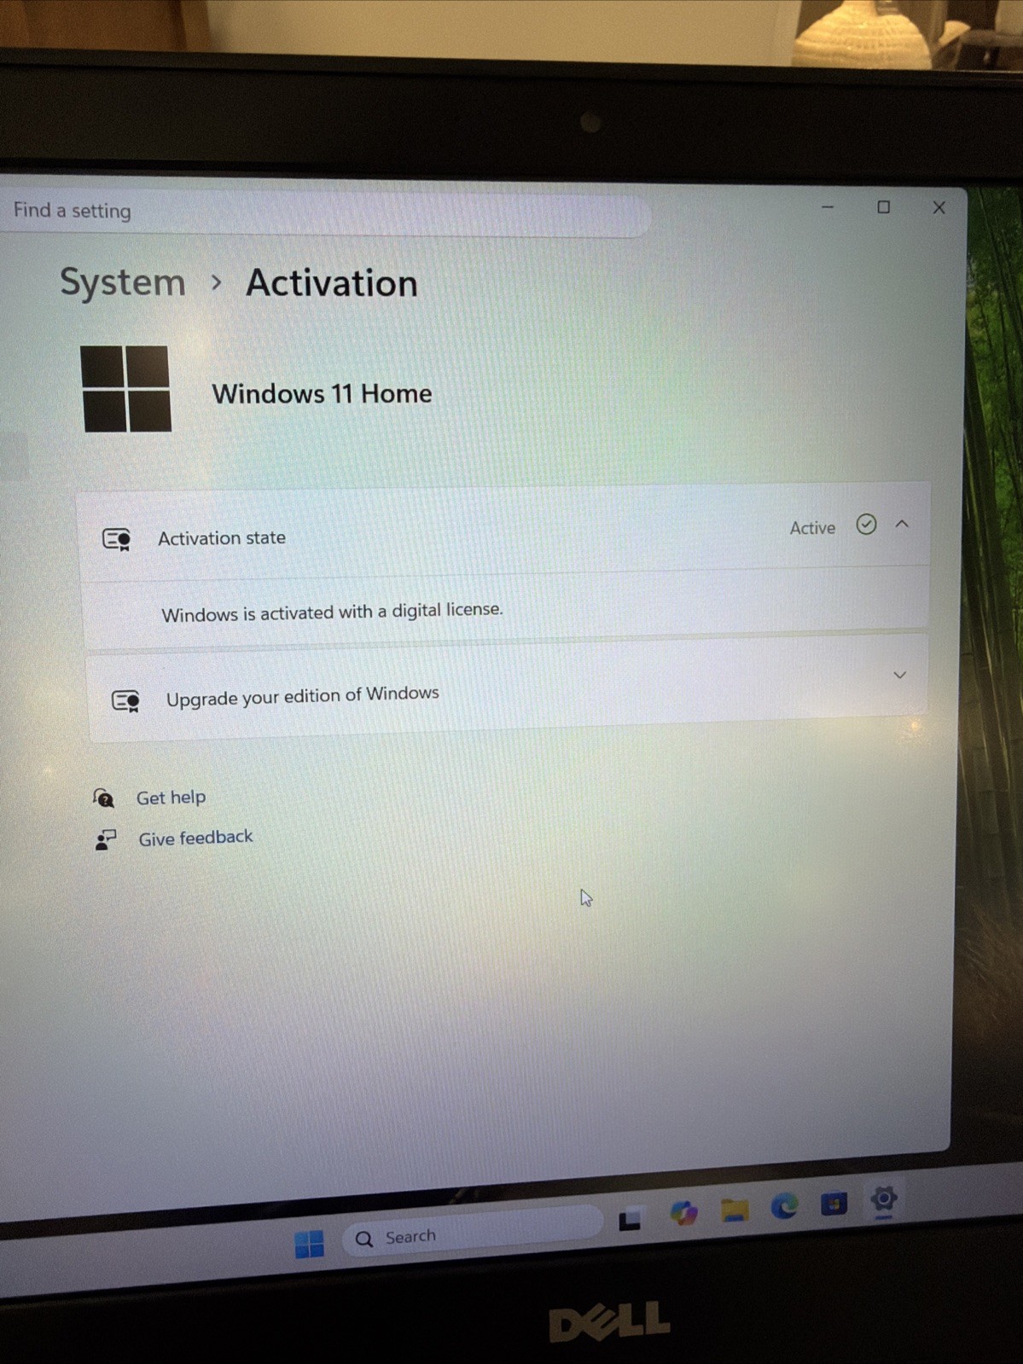Viewport: 1023px width, 1364px height.
Task: Click the Activation page heading
Action: click(x=332, y=283)
